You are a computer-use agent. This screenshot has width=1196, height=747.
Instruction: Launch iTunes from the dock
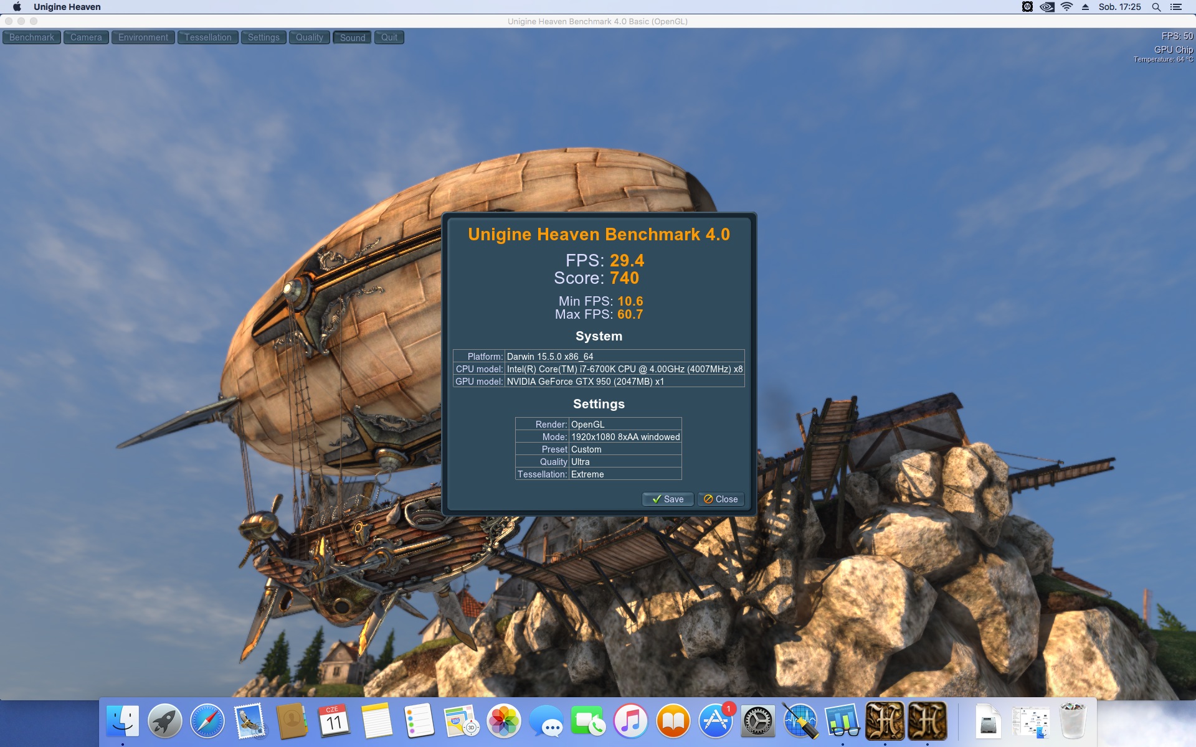coord(631,721)
